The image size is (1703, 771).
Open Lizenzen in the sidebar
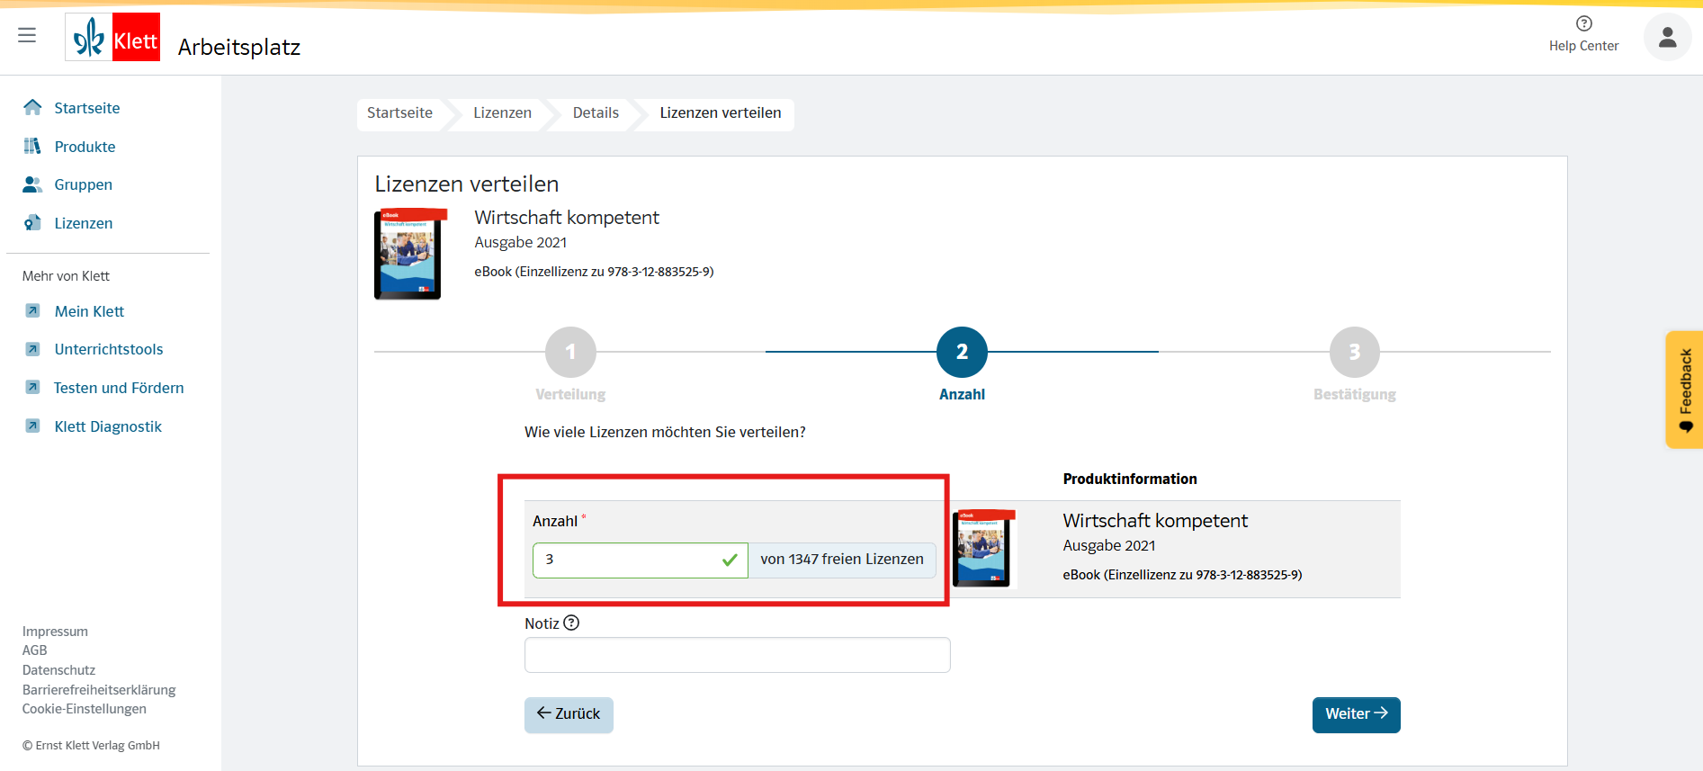(83, 223)
